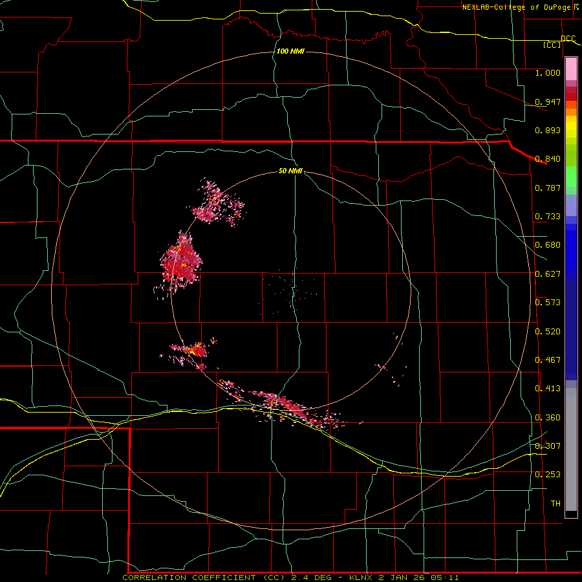
Task: Click the DCC product label
Action: 568,39
